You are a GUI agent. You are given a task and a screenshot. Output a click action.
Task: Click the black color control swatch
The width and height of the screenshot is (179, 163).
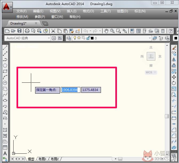coord(176,38)
